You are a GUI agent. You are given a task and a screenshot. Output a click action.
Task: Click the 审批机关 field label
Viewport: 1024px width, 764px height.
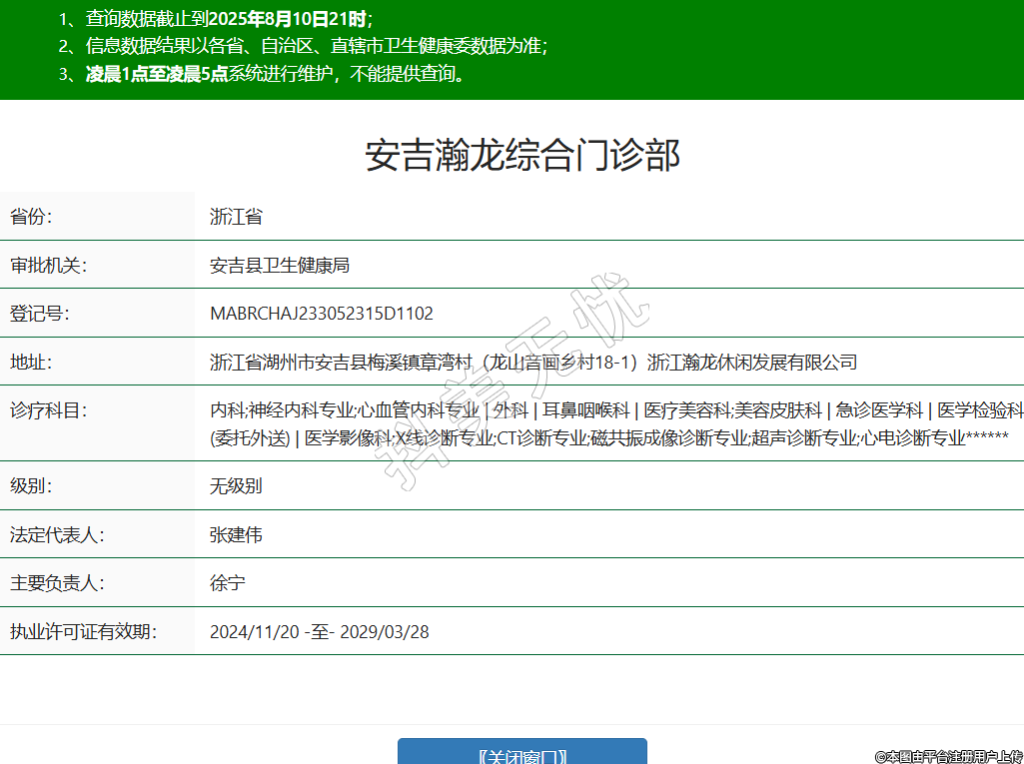[49, 266]
